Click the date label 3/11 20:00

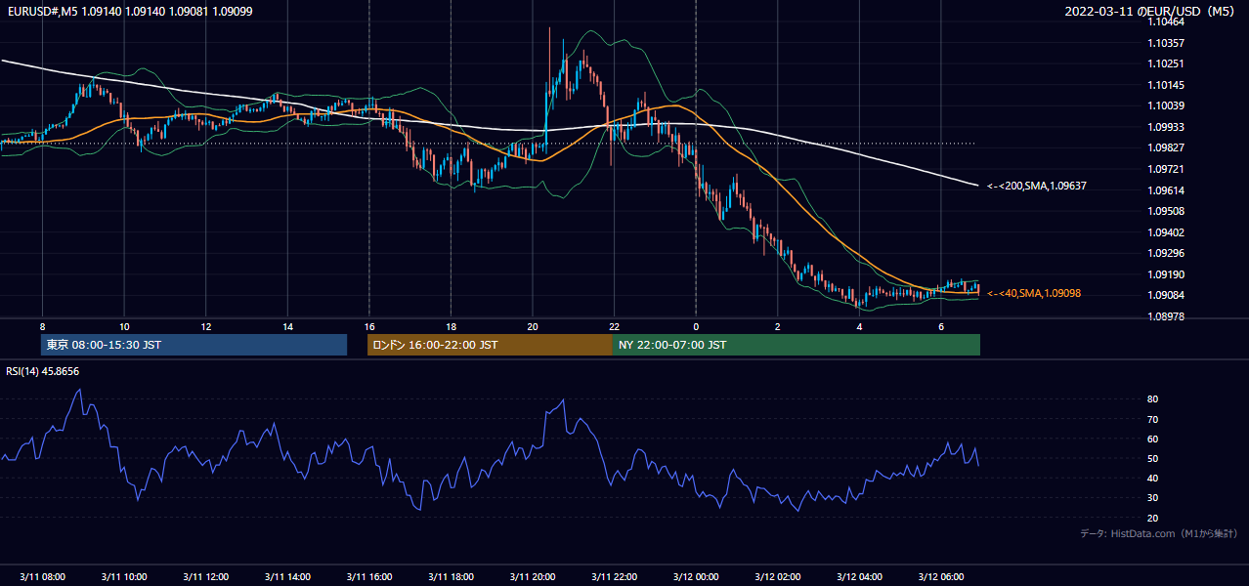coord(532,577)
